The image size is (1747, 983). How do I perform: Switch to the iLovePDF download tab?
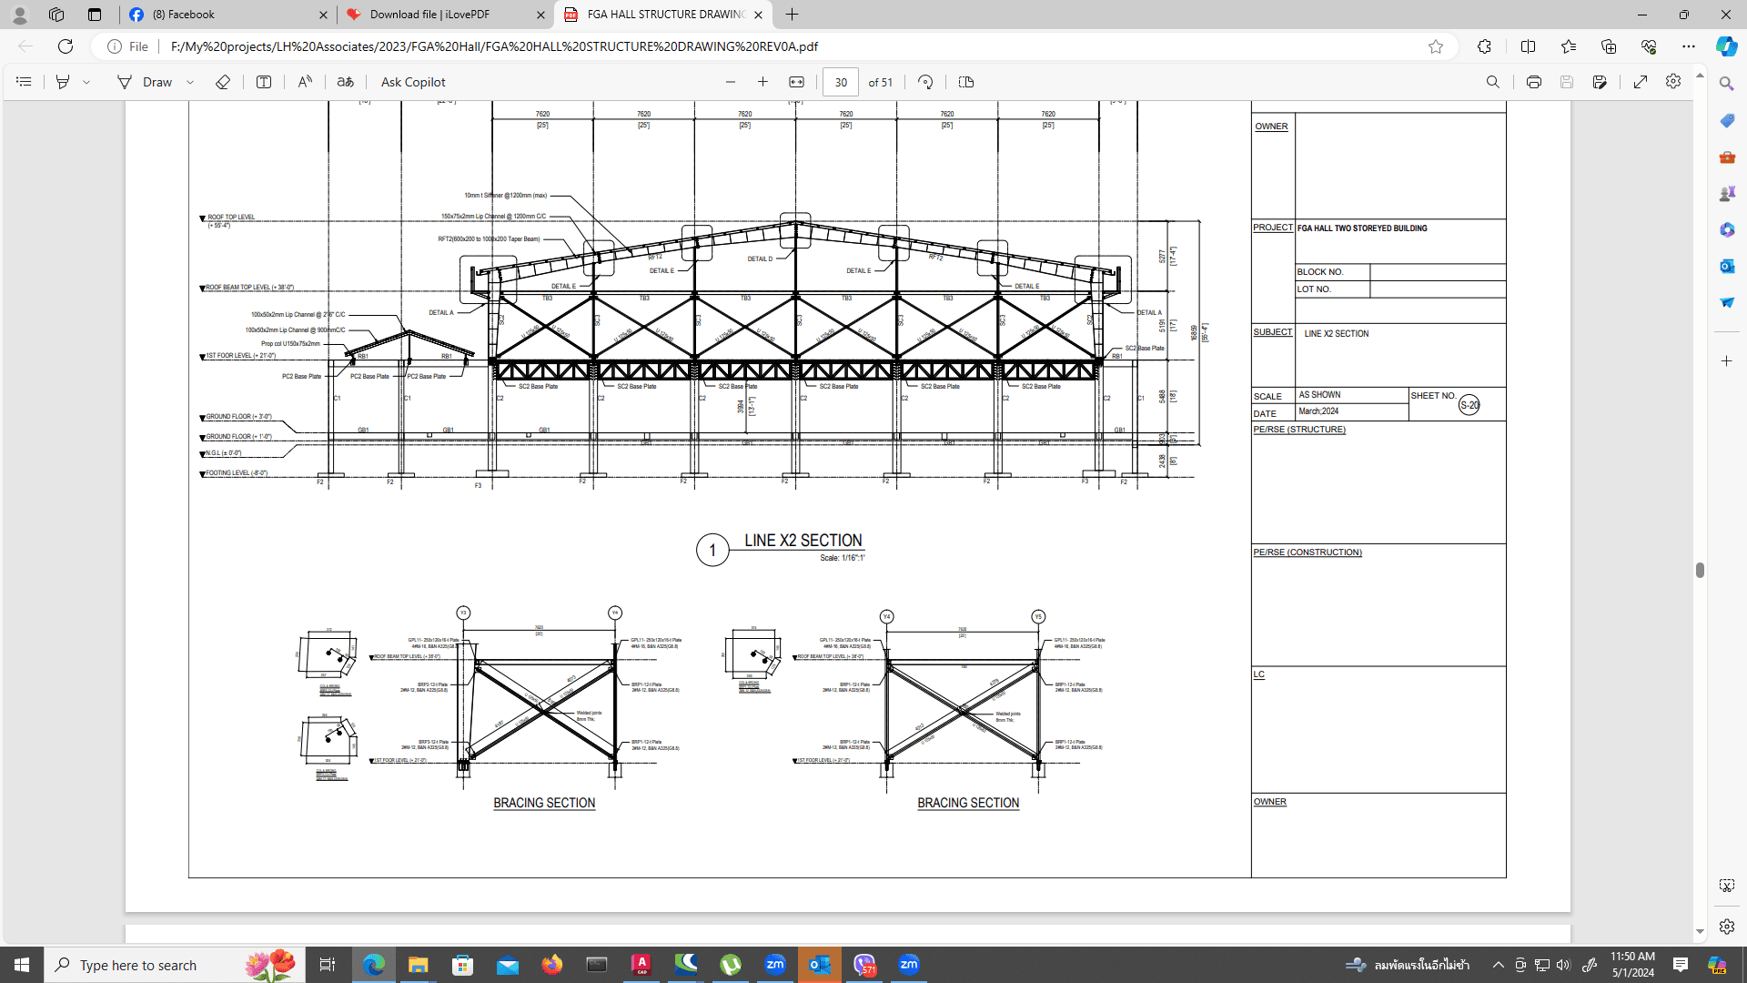(x=446, y=15)
